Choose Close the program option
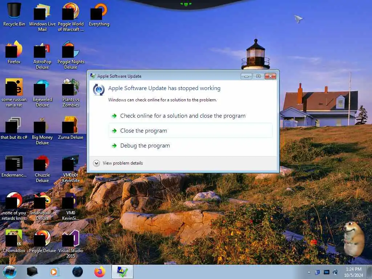372x279 pixels. [x=190, y=130]
